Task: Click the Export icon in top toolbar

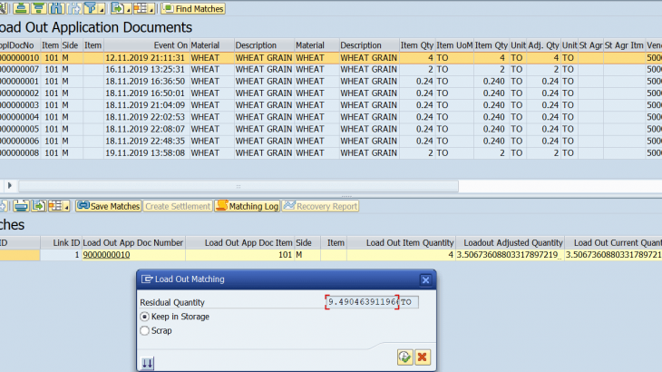Action: click(118, 8)
